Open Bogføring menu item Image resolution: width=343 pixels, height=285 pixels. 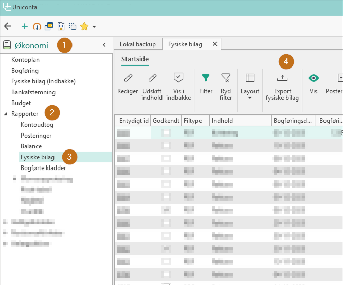(x=25, y=71)
